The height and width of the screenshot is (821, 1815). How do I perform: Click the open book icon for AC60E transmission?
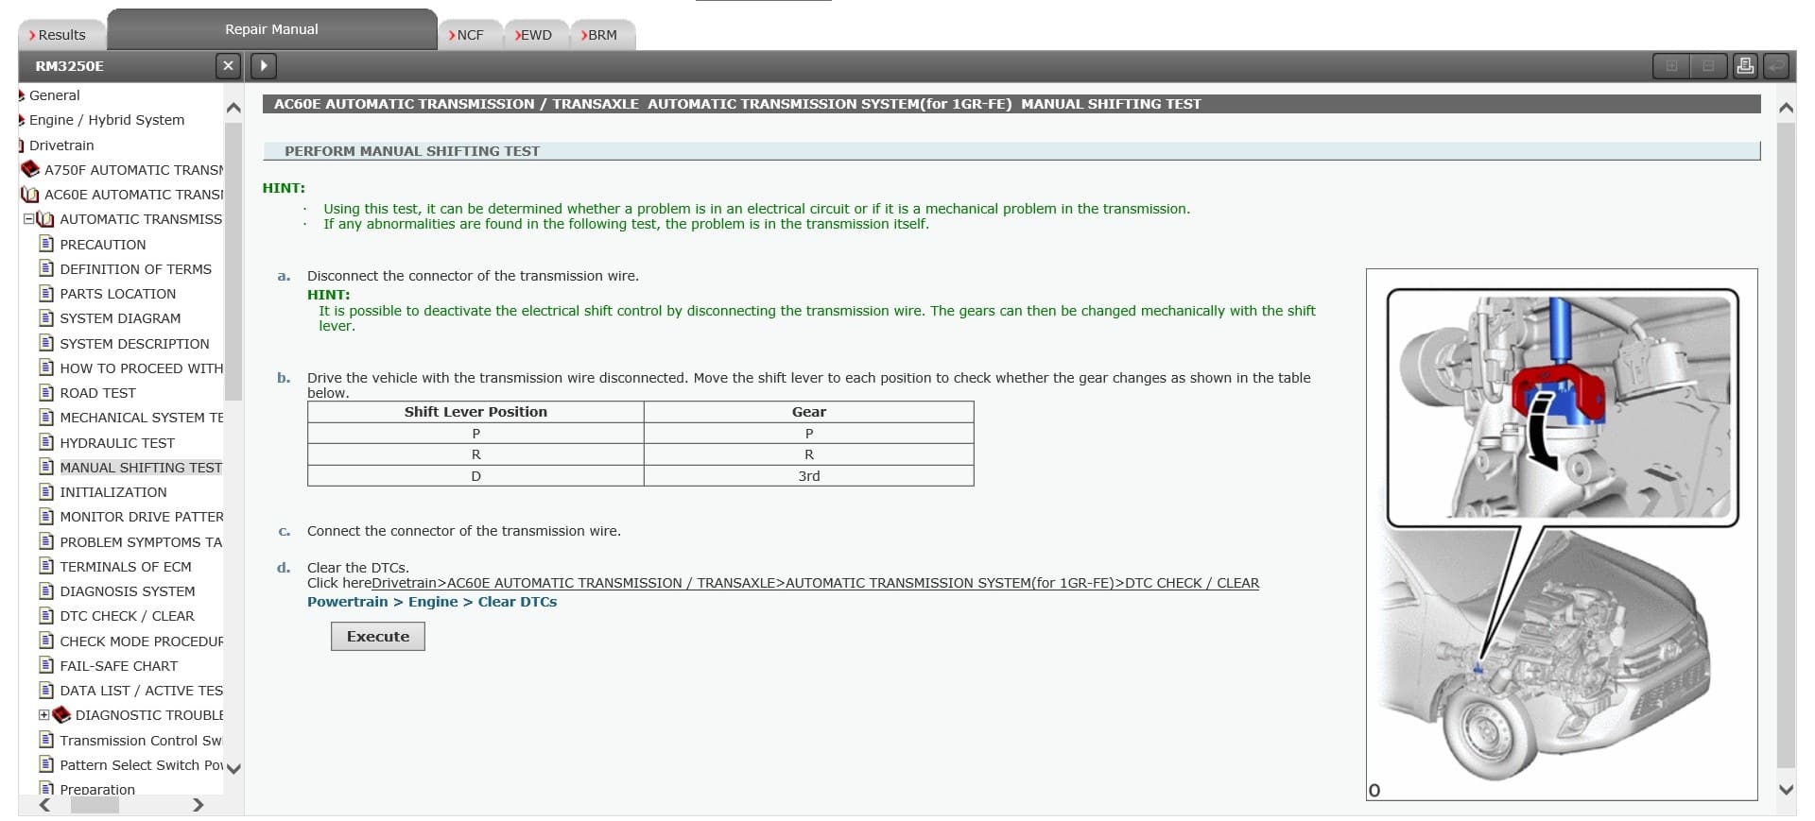(x=30, y=195)
